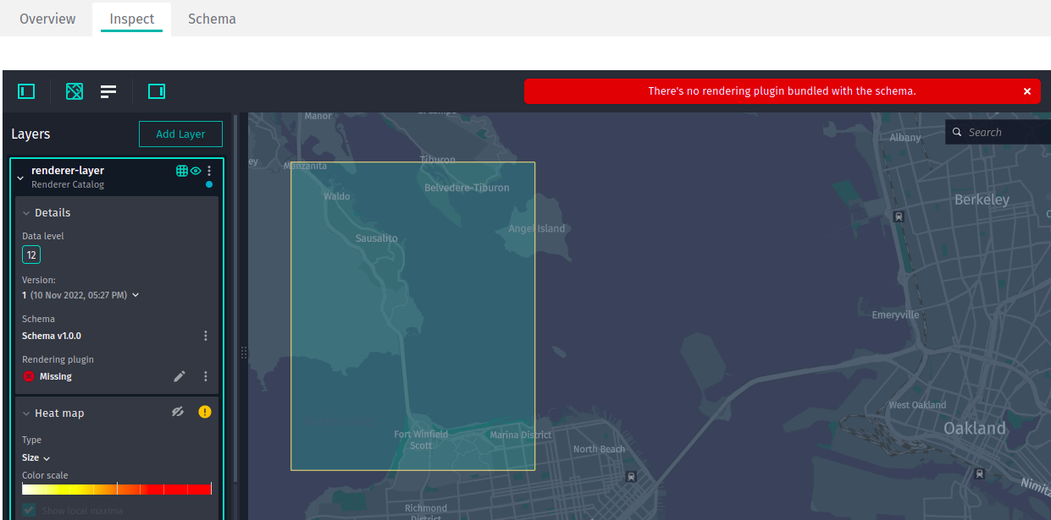The image size is (1051, 520).
Task: Click the Data level 12 badge
Action: click(x=31, y=255)
